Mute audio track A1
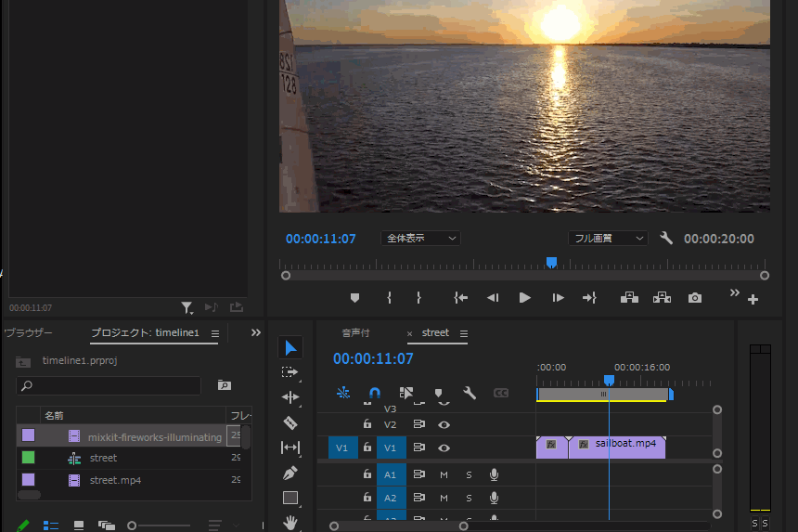Viewport: 798px width, 532px height. click(444, 475)
